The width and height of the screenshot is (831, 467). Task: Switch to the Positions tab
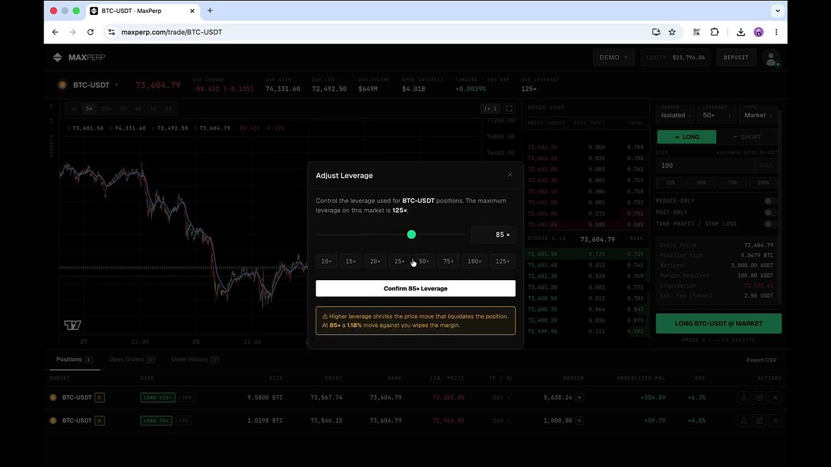click(x=73, y=359)
